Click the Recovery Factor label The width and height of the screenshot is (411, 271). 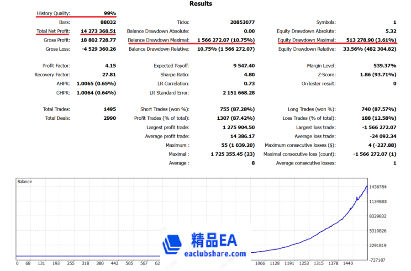[52, 74]
